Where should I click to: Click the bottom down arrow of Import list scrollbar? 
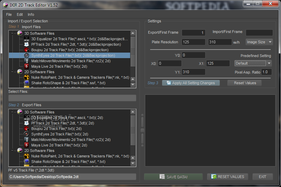[133, 85]
